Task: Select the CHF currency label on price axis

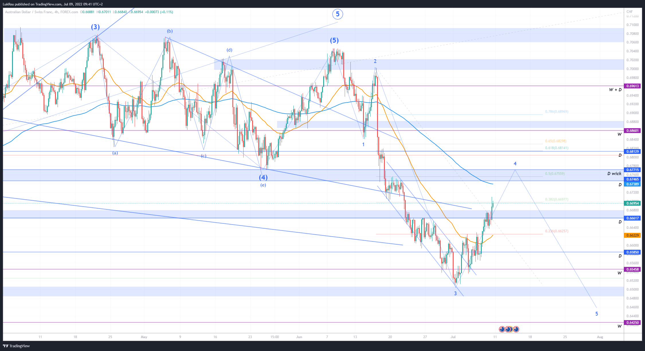Action: click(630, 12)
